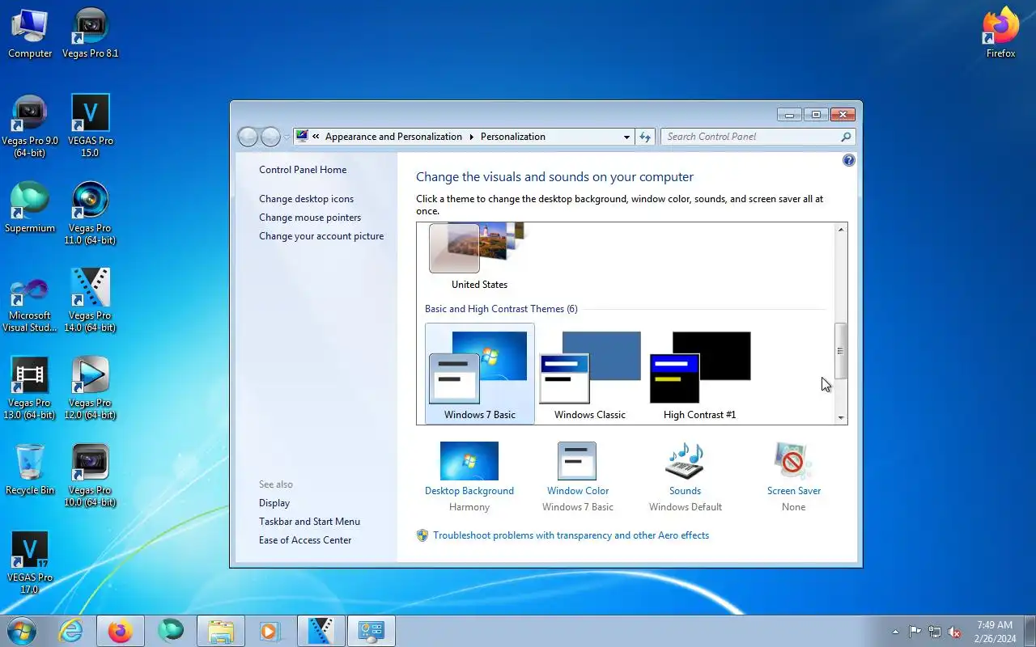
Task: Open Windows Media Player from the taskbar
Action: click(x=270, y=631)
